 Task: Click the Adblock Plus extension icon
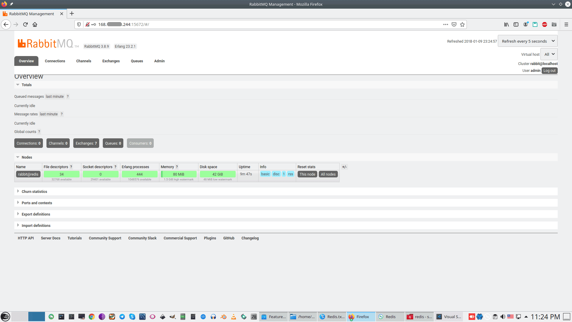click(x=544, y=24)
